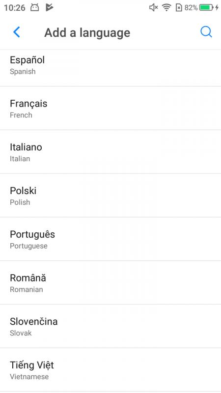
Task: Tap the Play Store notification icon
Action: coord(50,8)
